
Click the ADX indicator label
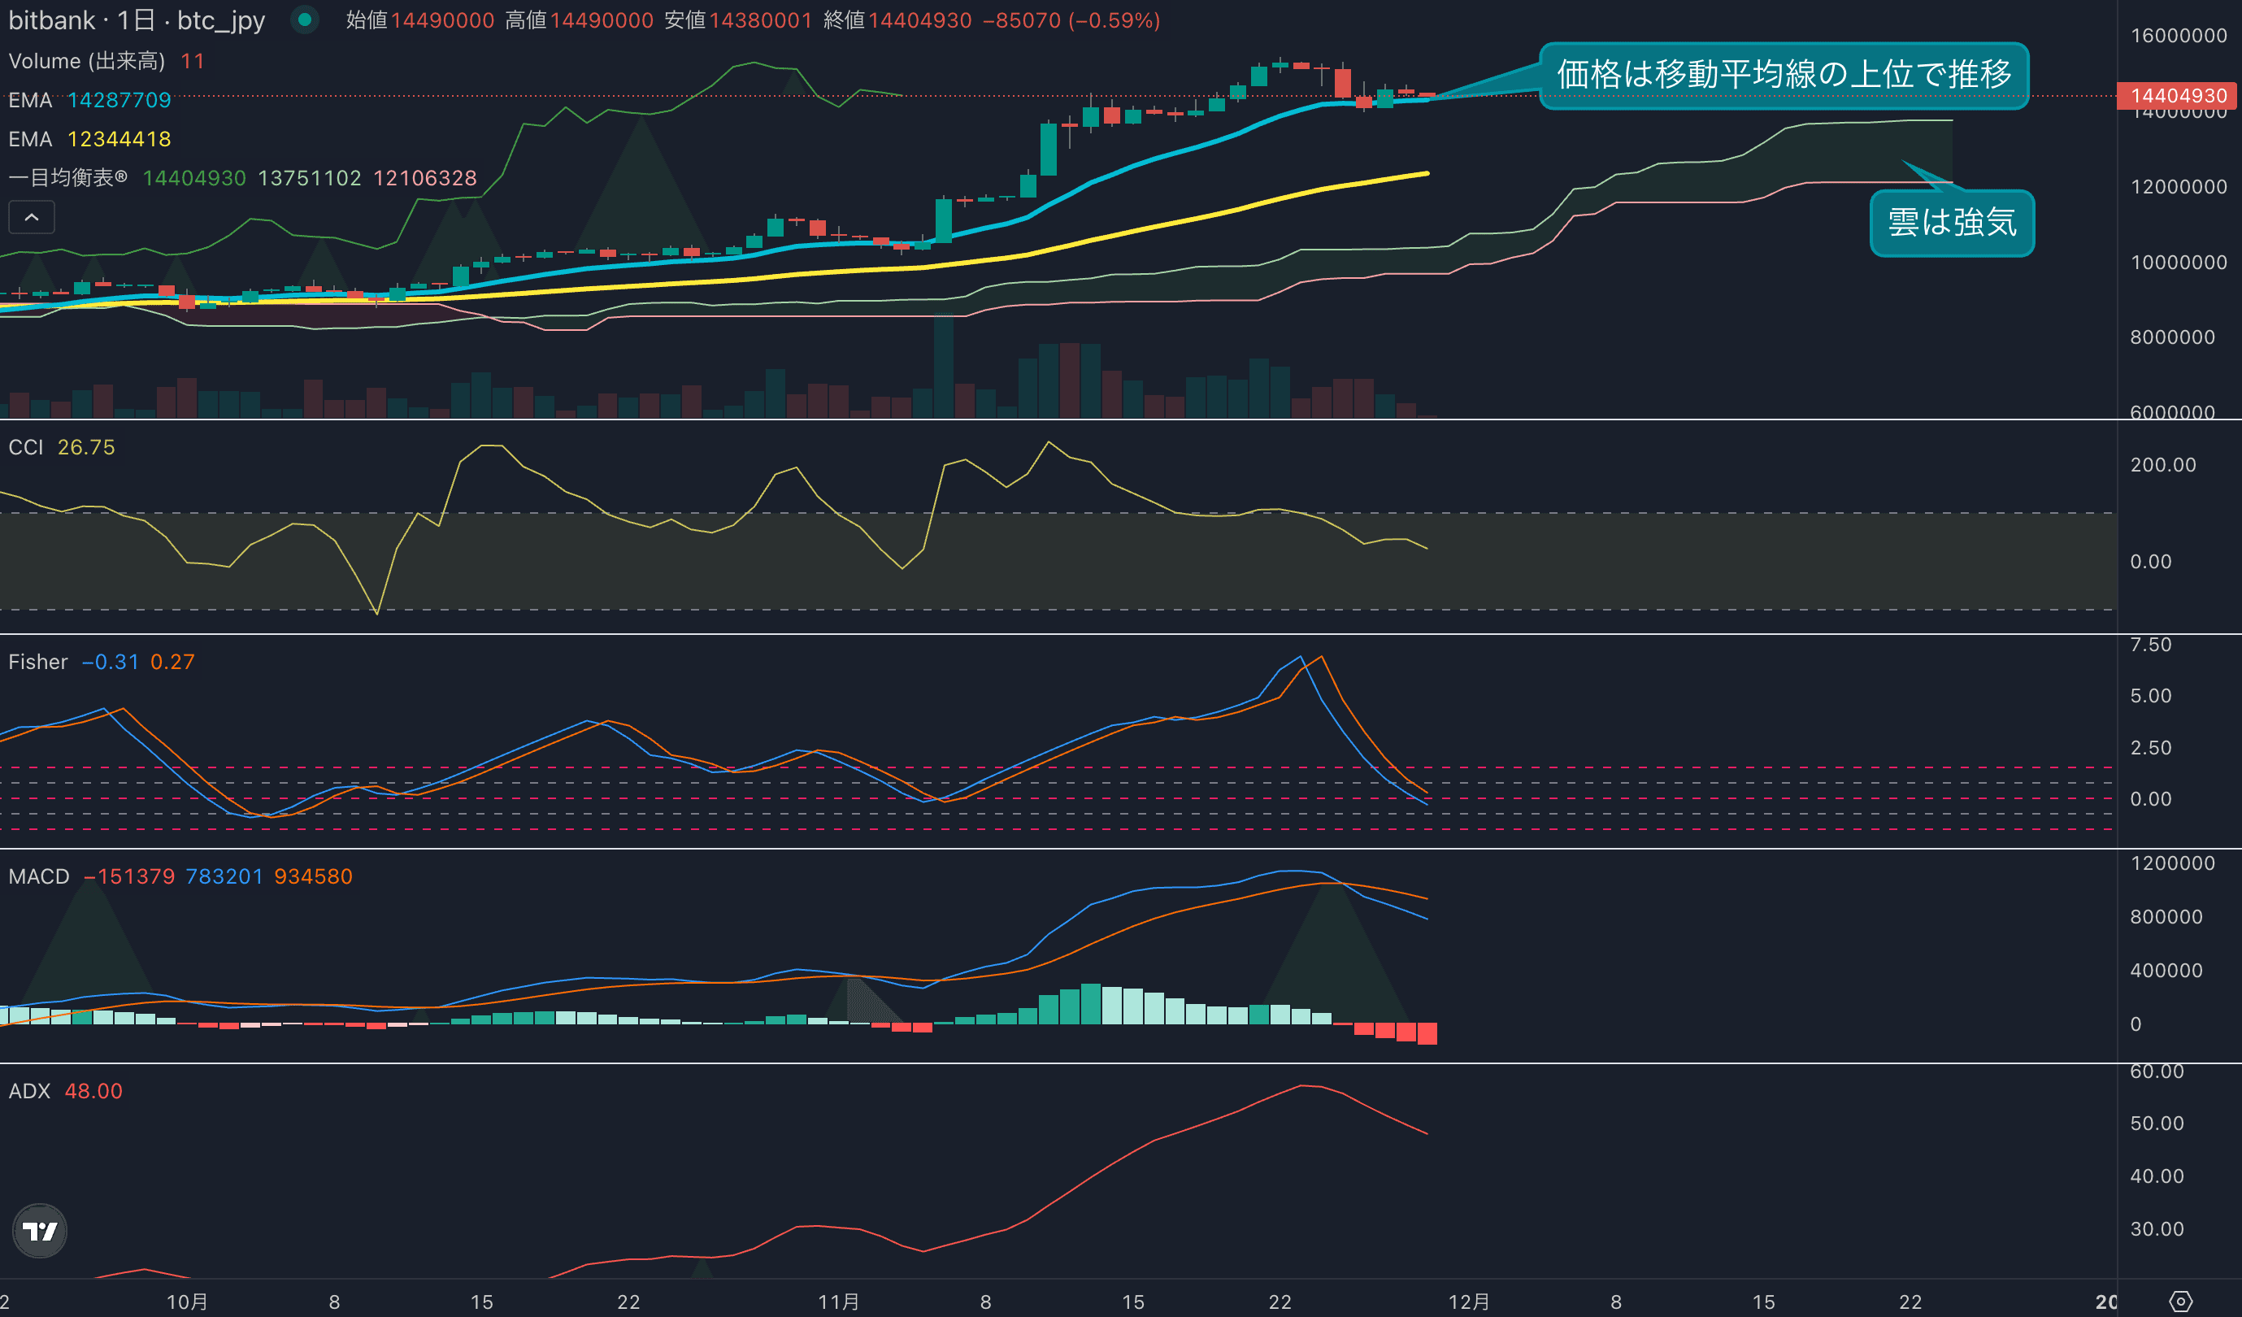coord(29,1090)
